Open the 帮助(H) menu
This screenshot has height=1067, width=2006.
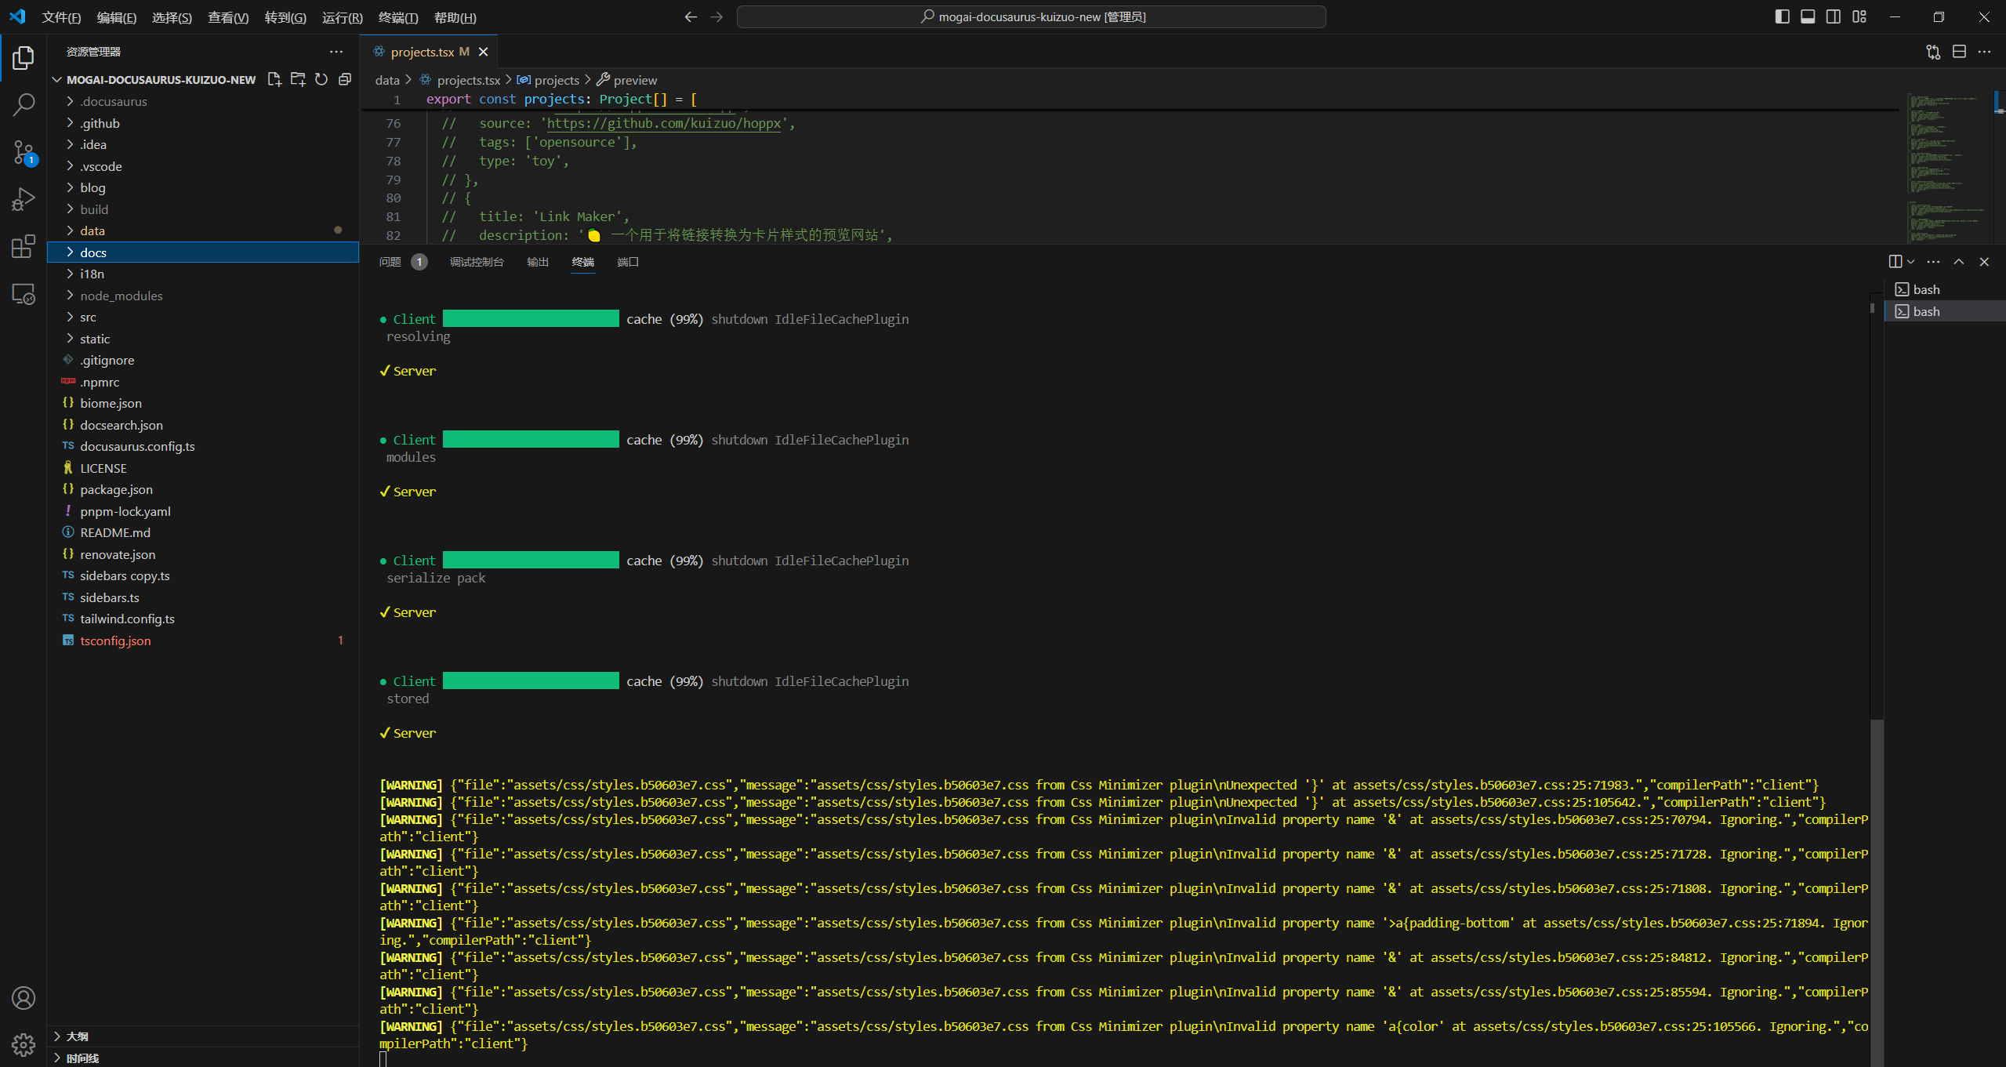(x=455, y=17)
